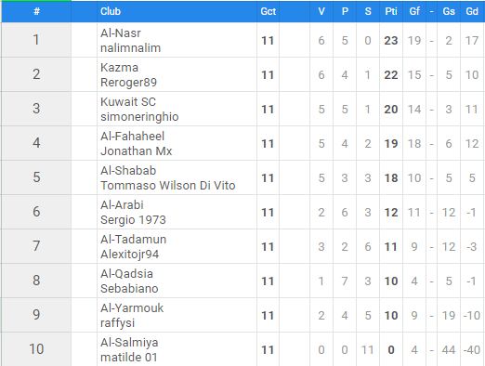Image resolution: width=485 pixels, height=366 pixels.
Task: Open manager matilde 01 profile
Action: (129, 358)
